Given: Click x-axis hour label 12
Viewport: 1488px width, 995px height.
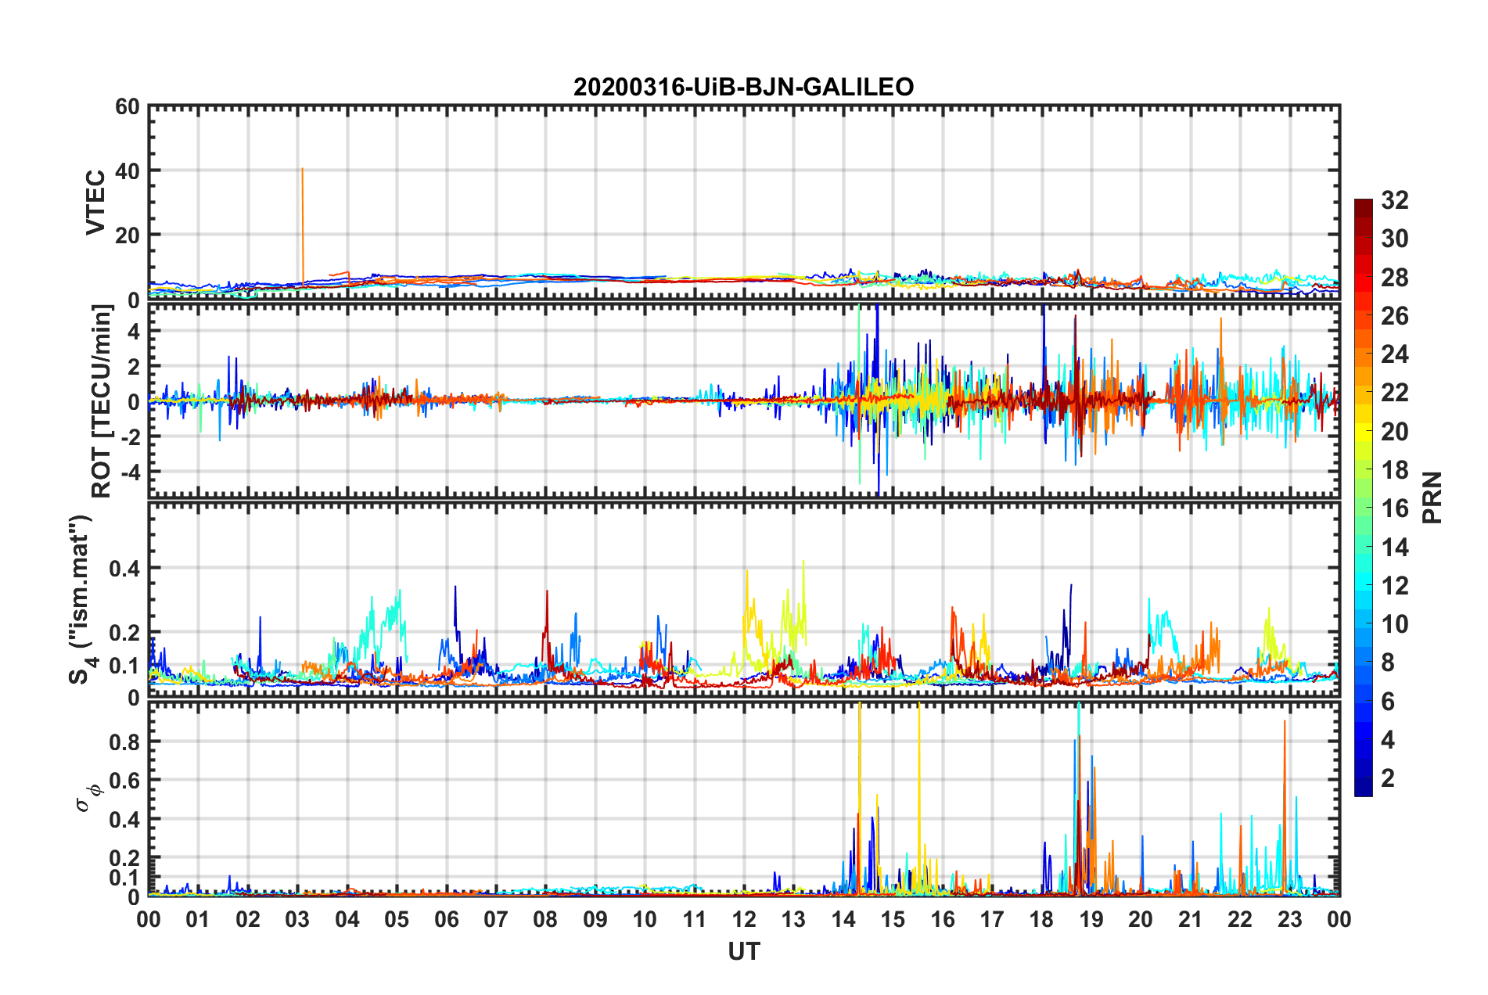Looking at the screenshot, I should point(744,920).
